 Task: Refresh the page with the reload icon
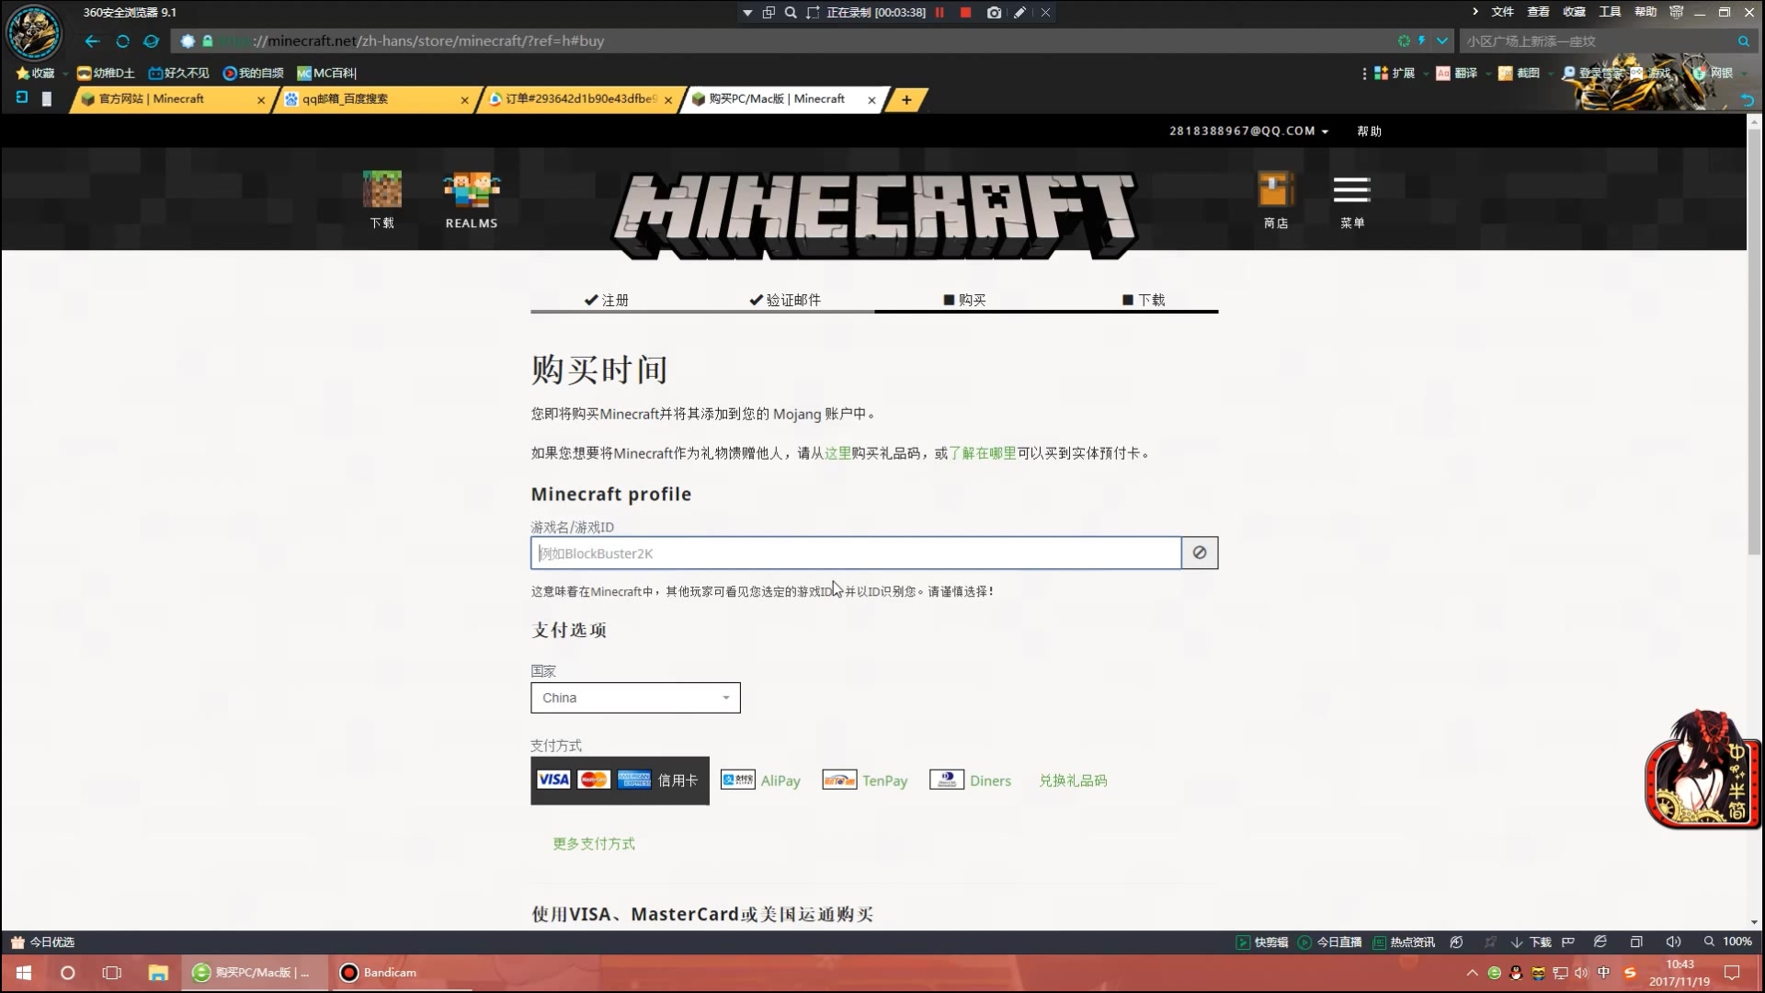pos(122,41)
